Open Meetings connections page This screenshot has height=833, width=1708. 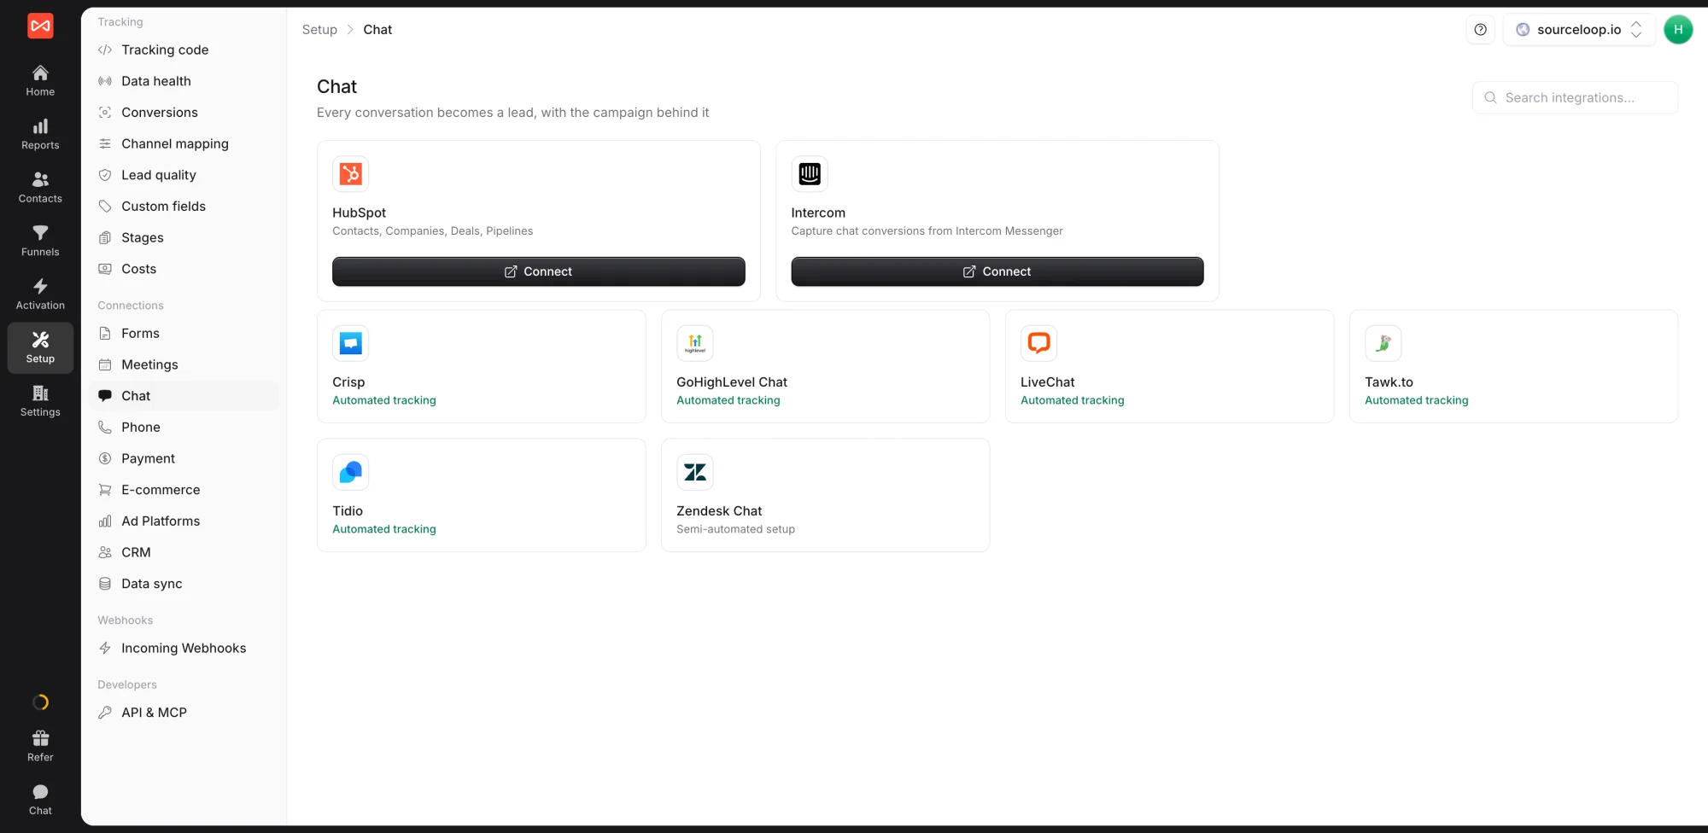click(184, 365)
